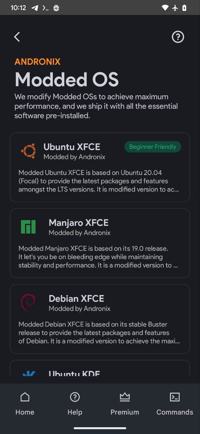200x434 pixels.
Task: Go back using the back arrow
Action: pos(17,37)
